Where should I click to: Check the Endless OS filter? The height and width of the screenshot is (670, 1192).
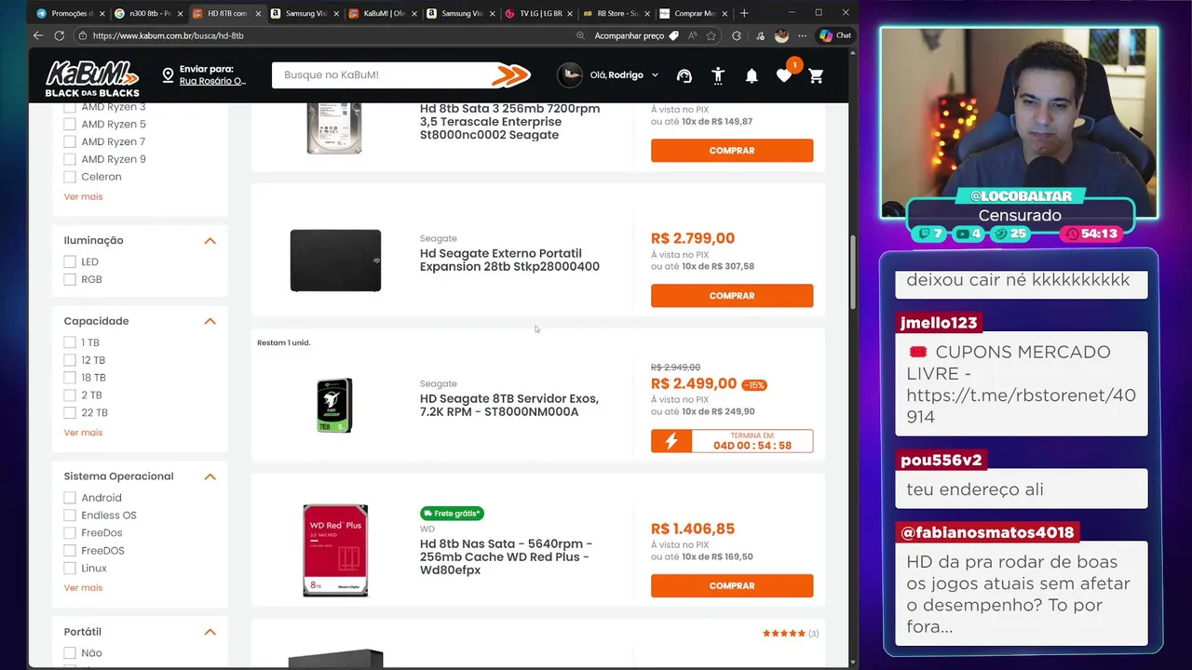click(x=70, y=516)
